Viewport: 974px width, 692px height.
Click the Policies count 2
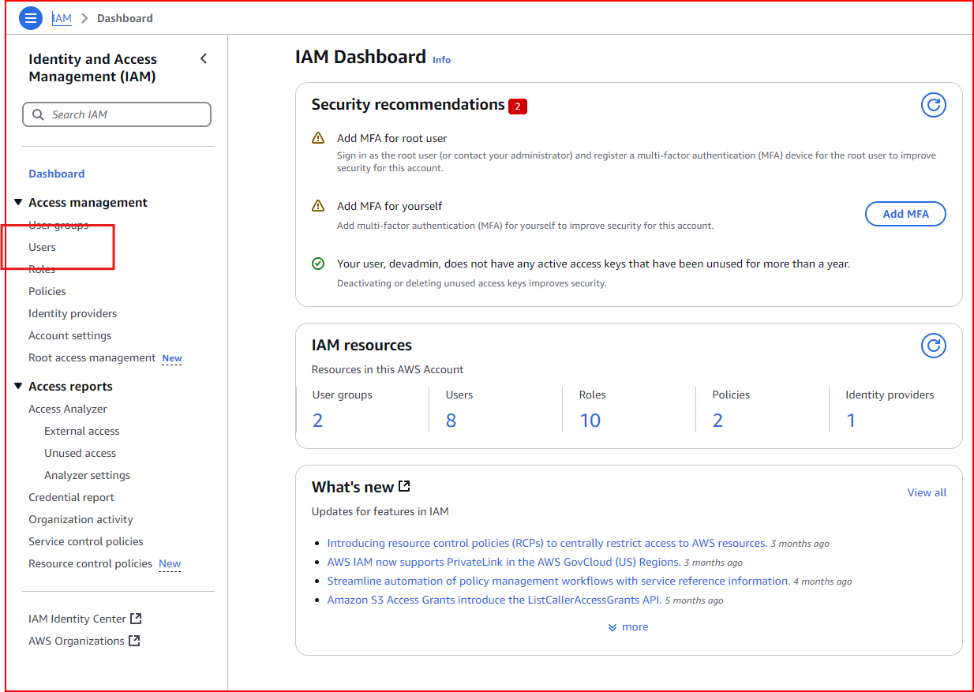coord(717,421)
